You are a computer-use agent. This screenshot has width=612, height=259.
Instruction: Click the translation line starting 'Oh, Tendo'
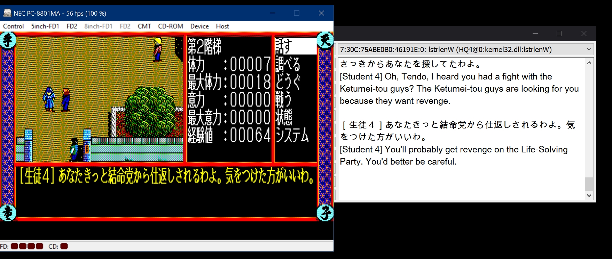(446, 77)
